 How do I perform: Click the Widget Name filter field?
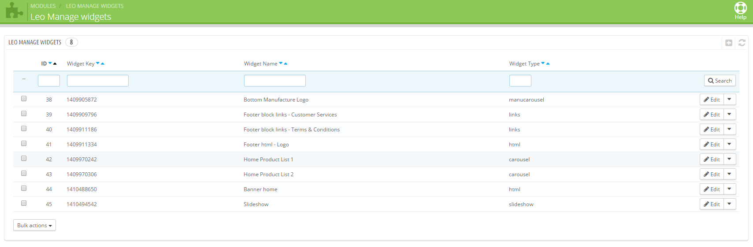pyautogui.click(x=274, y=81)
